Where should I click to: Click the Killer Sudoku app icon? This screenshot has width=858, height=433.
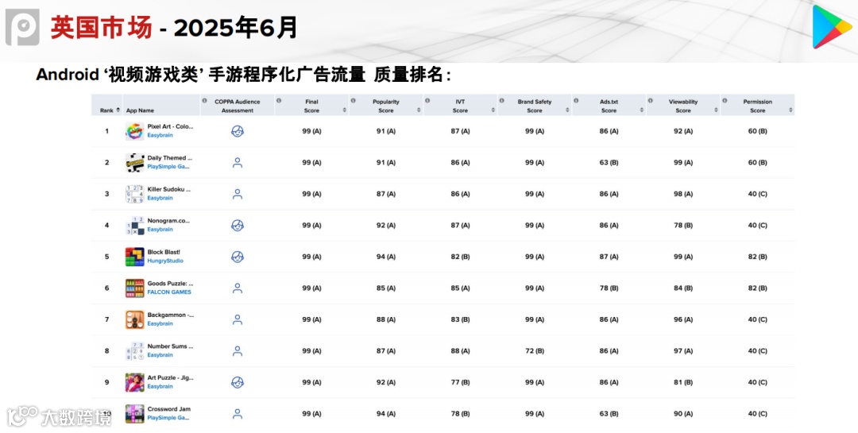pyautogui.click(x=134, y=194)
